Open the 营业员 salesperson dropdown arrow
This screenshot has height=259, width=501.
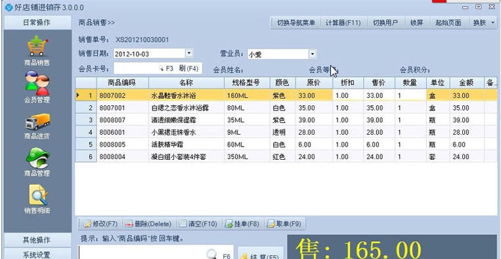point(313,54)
